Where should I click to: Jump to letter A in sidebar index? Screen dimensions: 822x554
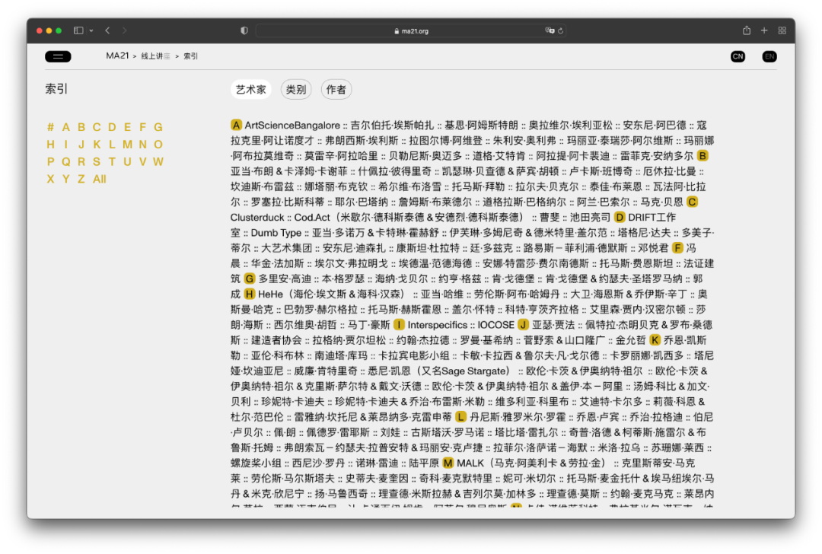coord(65,127)
